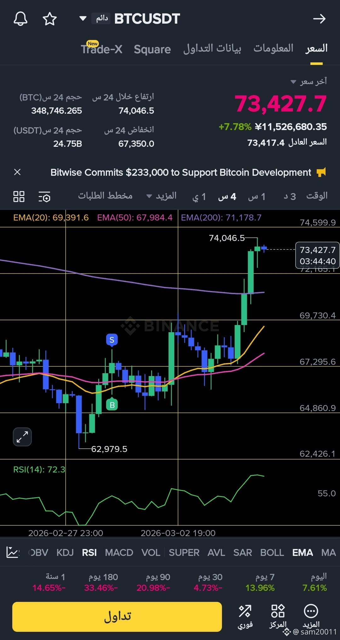This screenshot has width=340, height=640.
Task: Toggle the KDJ indicator
Action: coord(65,552)
